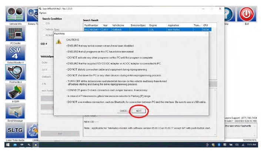Image resolution: width=264 pixels, height=153 pixels.
Task: Open the Option menu
Action: (43, 13)
